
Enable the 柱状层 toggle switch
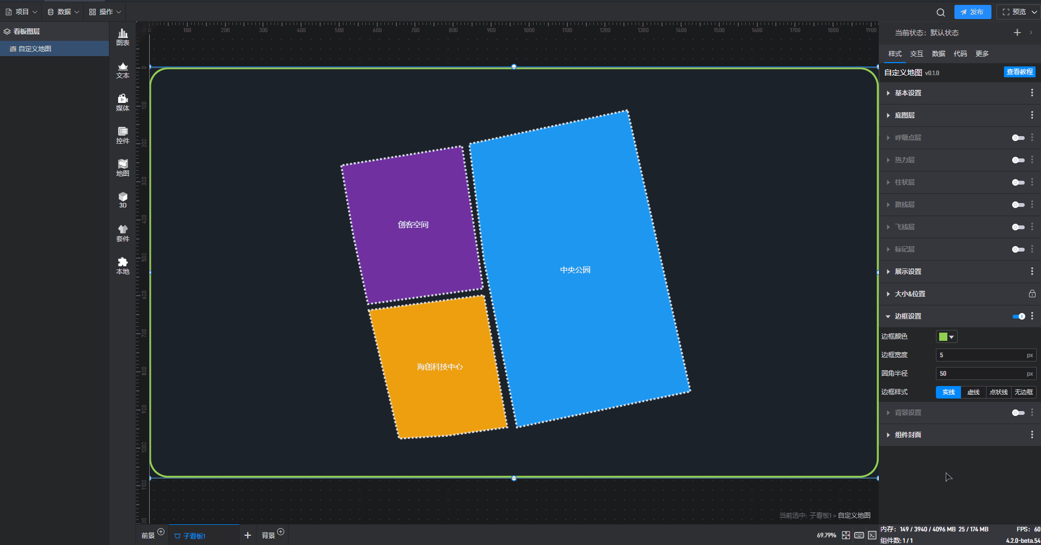(x=1018, y=182)
